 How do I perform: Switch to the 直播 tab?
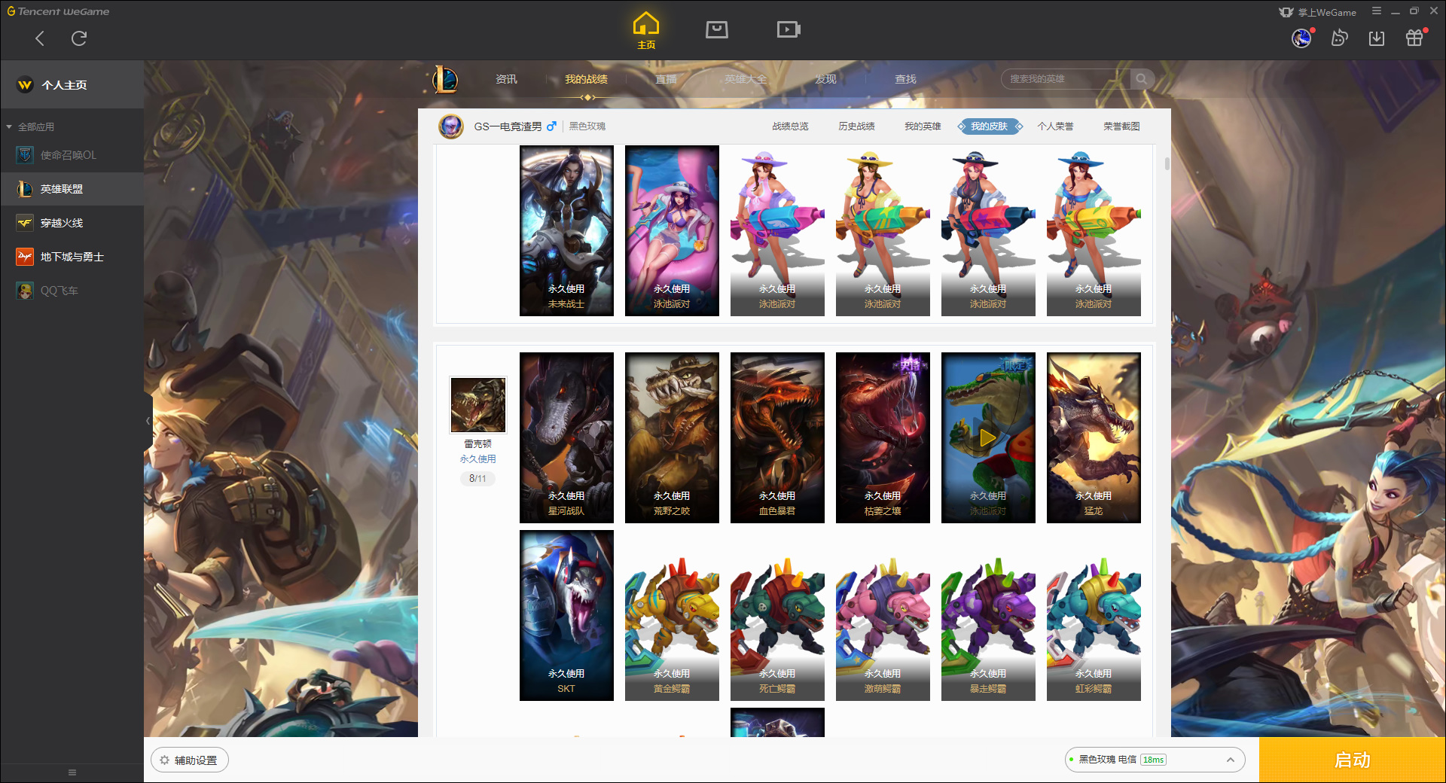666,79
